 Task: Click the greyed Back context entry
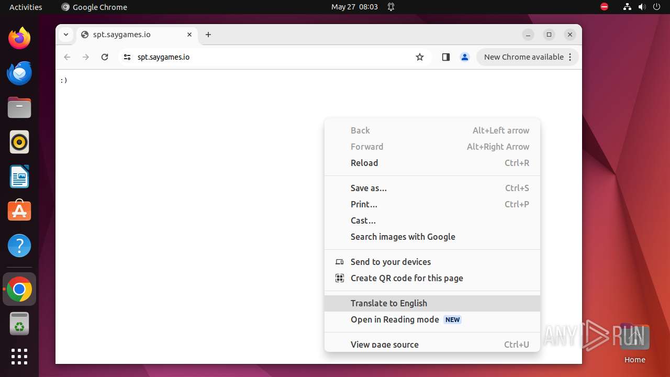coord(432,130)
